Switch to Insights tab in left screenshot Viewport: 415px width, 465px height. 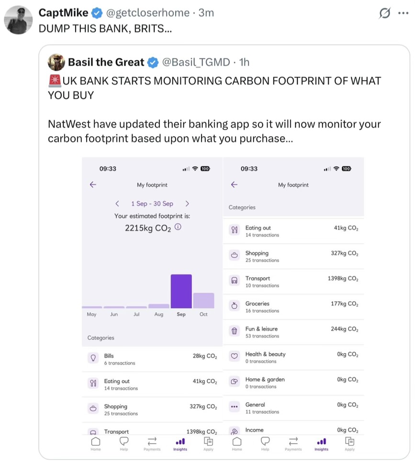pos(180,443)
